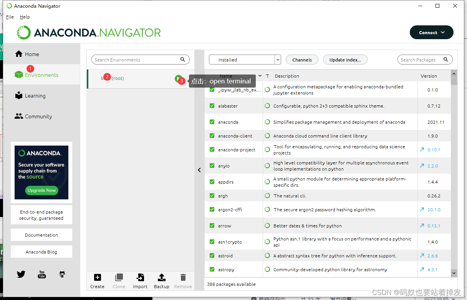This screenshot has width=467, height=300.
Task: Backup the environments
Action: pos(162,281)
